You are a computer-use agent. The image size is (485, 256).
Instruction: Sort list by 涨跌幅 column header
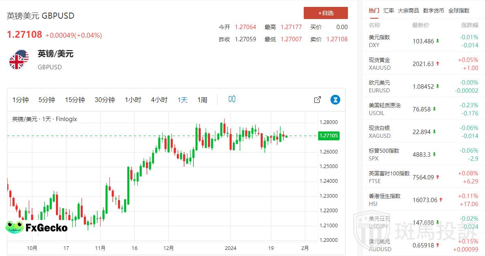(x=470, y=25)
